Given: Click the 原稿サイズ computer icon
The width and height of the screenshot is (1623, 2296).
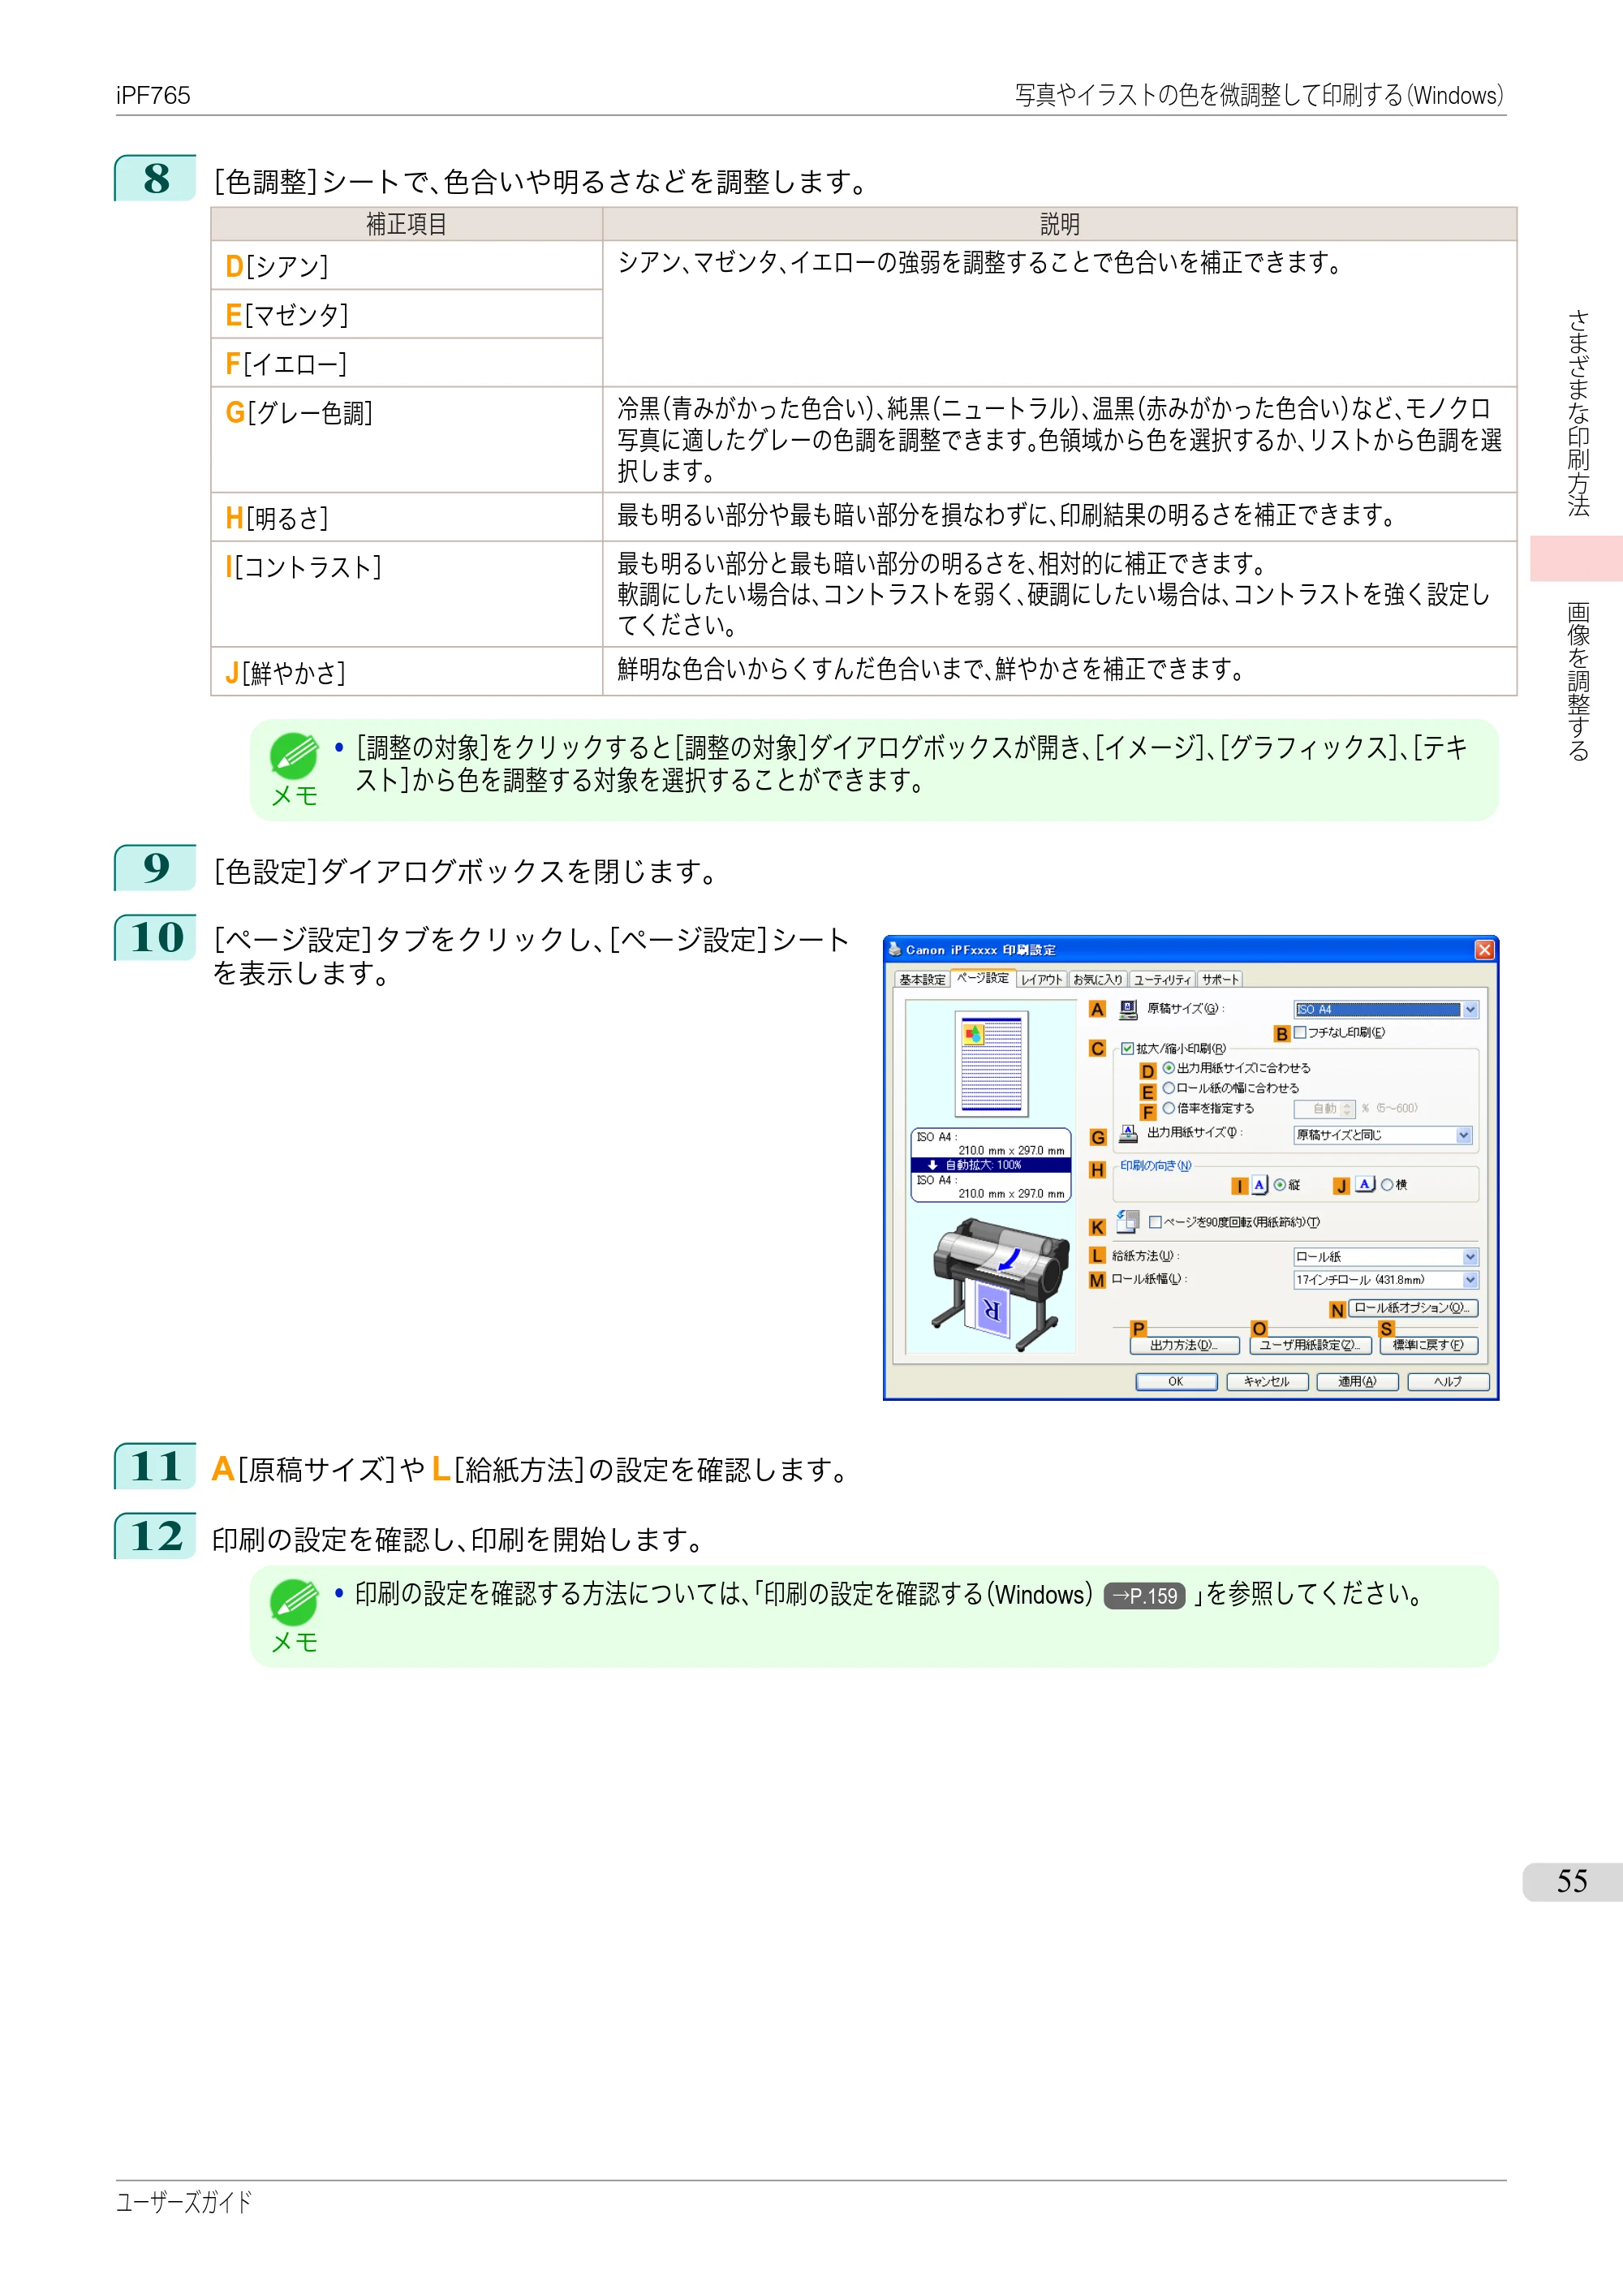Looking at the screenshot, I should pyautogui.click(x=1128, y=1009).
